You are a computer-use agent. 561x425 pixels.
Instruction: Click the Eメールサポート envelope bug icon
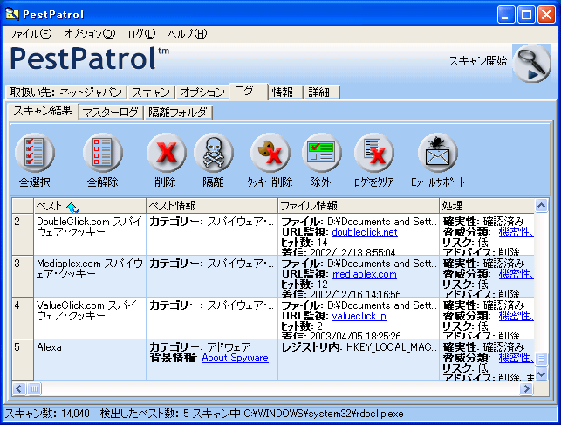(x=437, y=153)
